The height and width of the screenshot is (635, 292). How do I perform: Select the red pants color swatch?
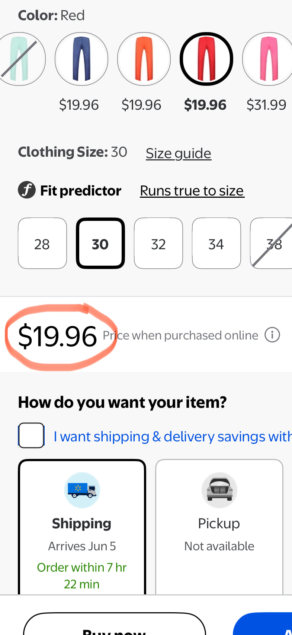coord(206,59)
